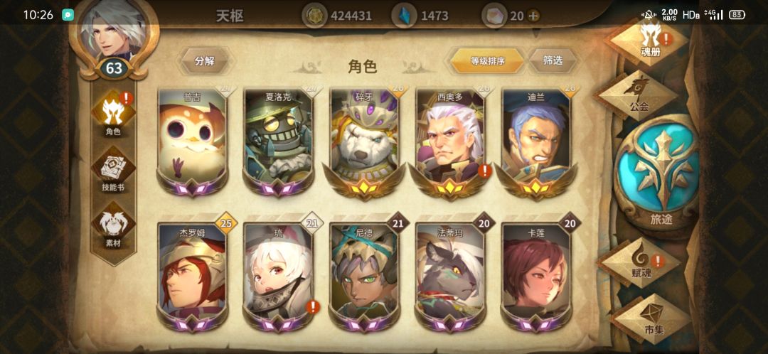
Task: Select the 角色 character sidebar tab
Action: [x=114, y=114]
